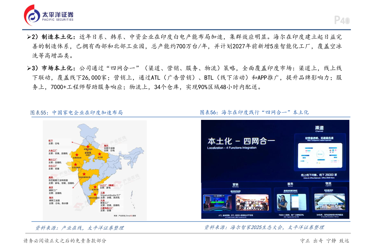Click the warehouse photo under 物流

(330, 202)
